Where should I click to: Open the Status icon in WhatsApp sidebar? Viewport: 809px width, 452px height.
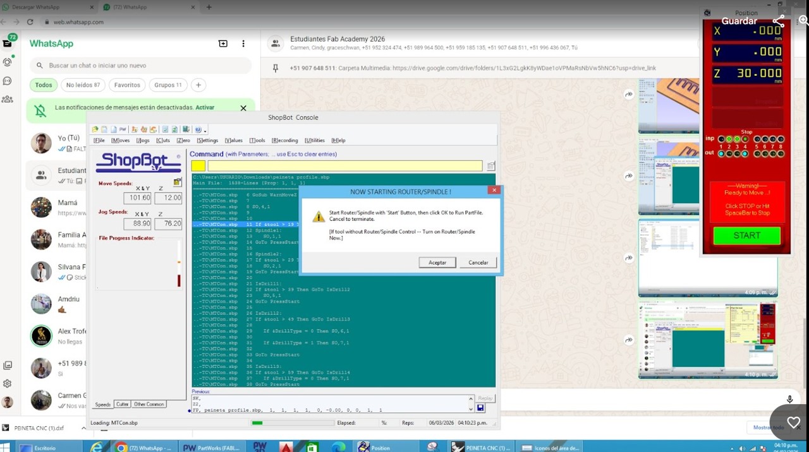click(x=8, y=62)
